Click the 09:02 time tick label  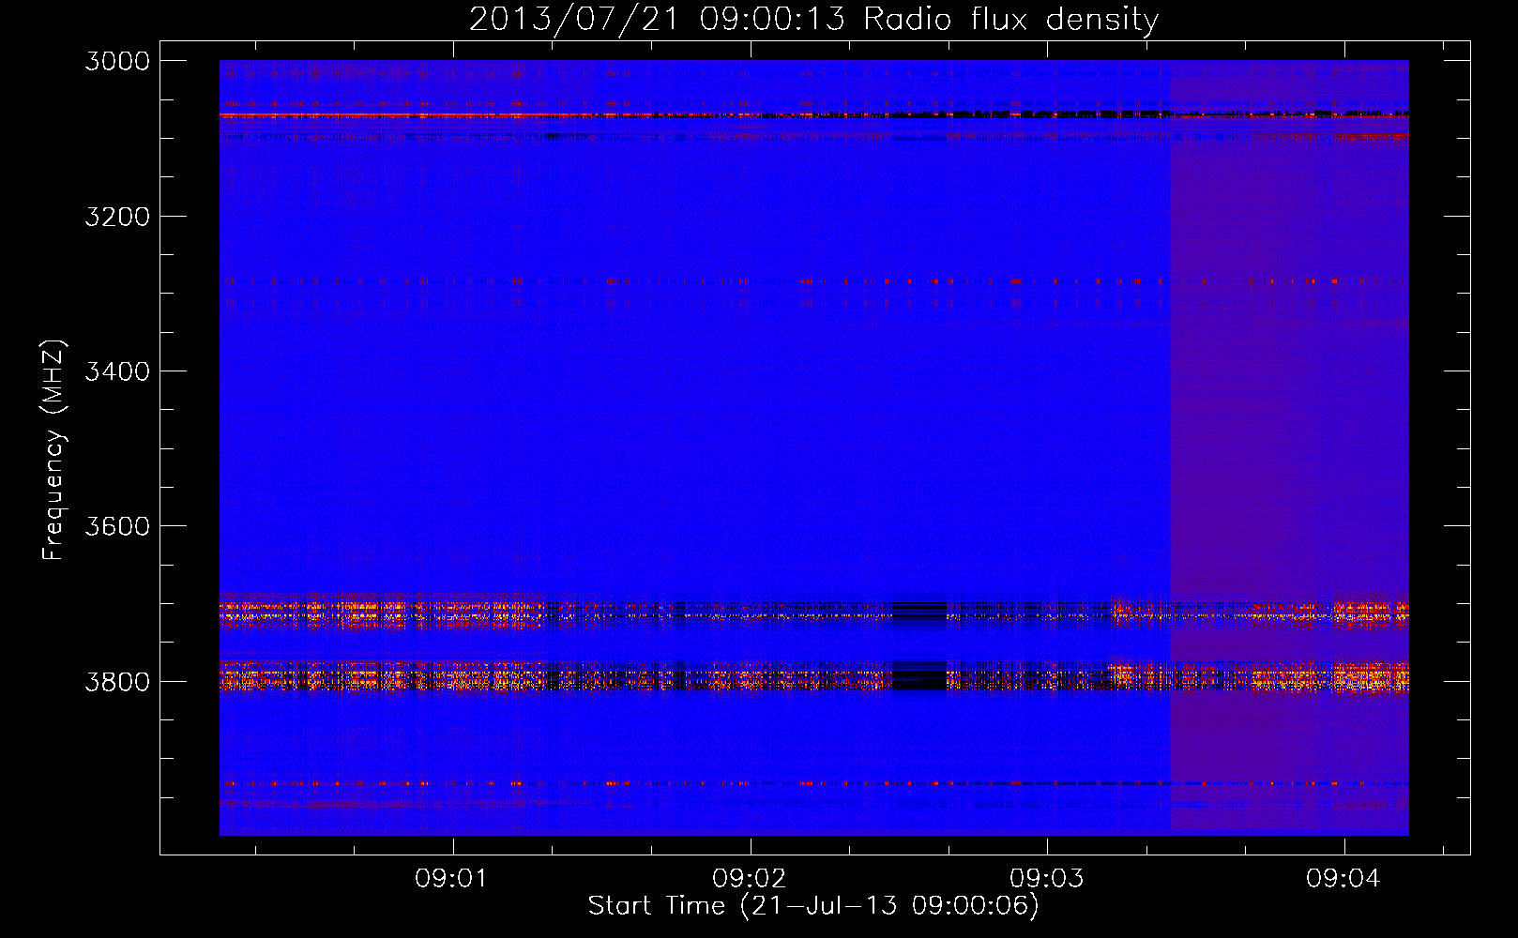tap(750, 878)
